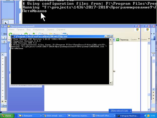Expand the address bar dropdown arrow
Viewport: 157px width, 118px height.
114,40
